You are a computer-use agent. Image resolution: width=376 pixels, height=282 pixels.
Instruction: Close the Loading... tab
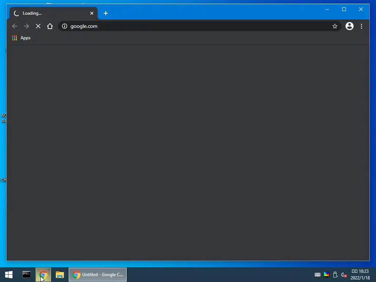pos(91,13)
